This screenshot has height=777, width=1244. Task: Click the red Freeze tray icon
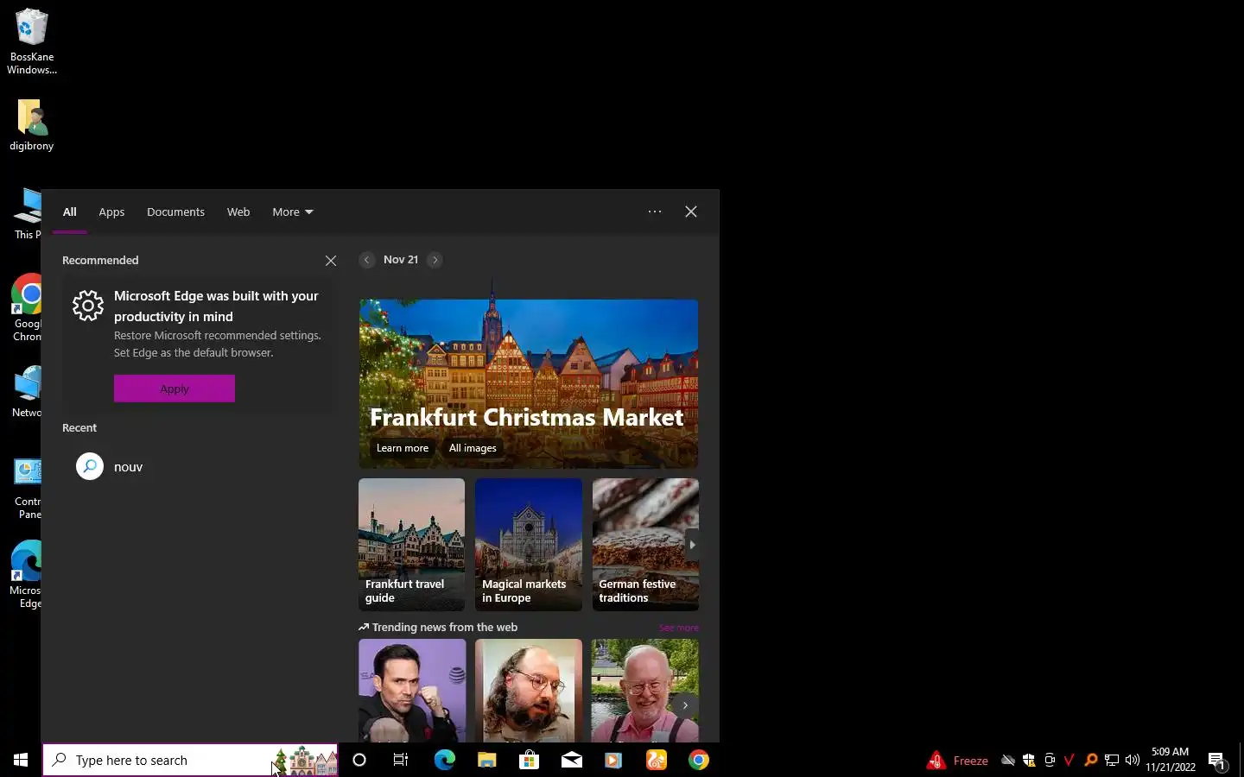(957, 761)
